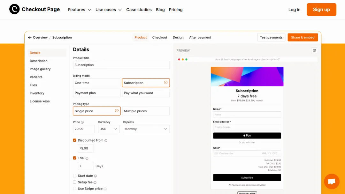Image resolution: width=345 pixels, height=194 pixels.
Task: Click the Sign up button
Action: click(321, 10)
